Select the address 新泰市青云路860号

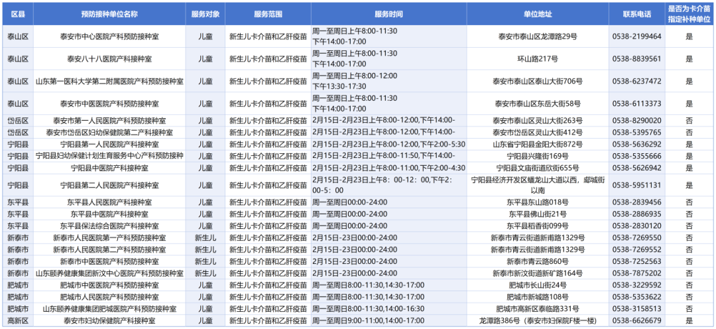pos(537,261)
